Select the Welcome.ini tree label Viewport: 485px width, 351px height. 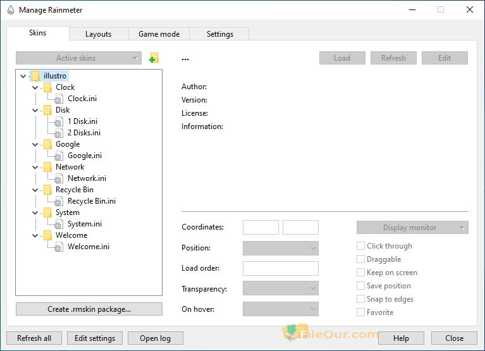tap(89, 247)
